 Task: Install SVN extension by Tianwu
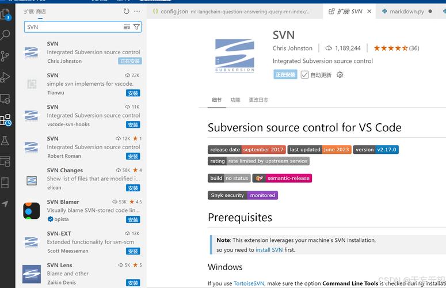pyautogui.click(x=133, y=93)
